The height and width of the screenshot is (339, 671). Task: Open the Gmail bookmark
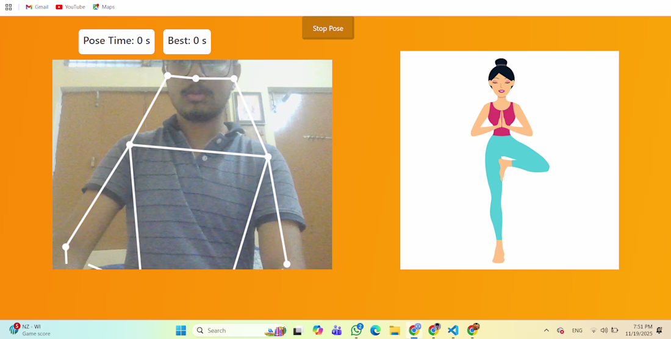[37, 7]
